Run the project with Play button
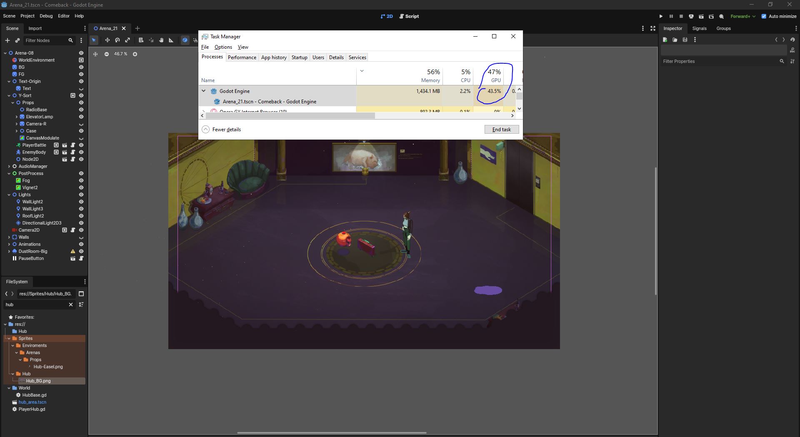Screen dimensions: 800x437 661,16
